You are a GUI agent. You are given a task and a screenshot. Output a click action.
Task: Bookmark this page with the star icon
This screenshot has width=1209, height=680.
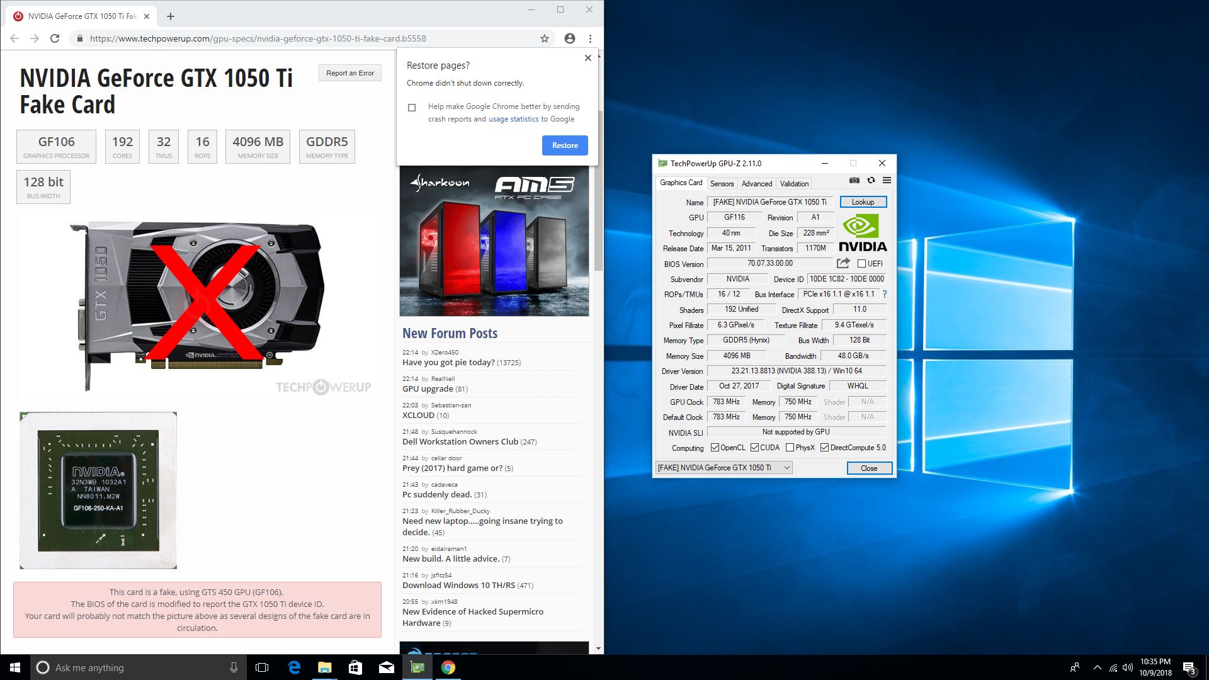[x=545, y=38]
